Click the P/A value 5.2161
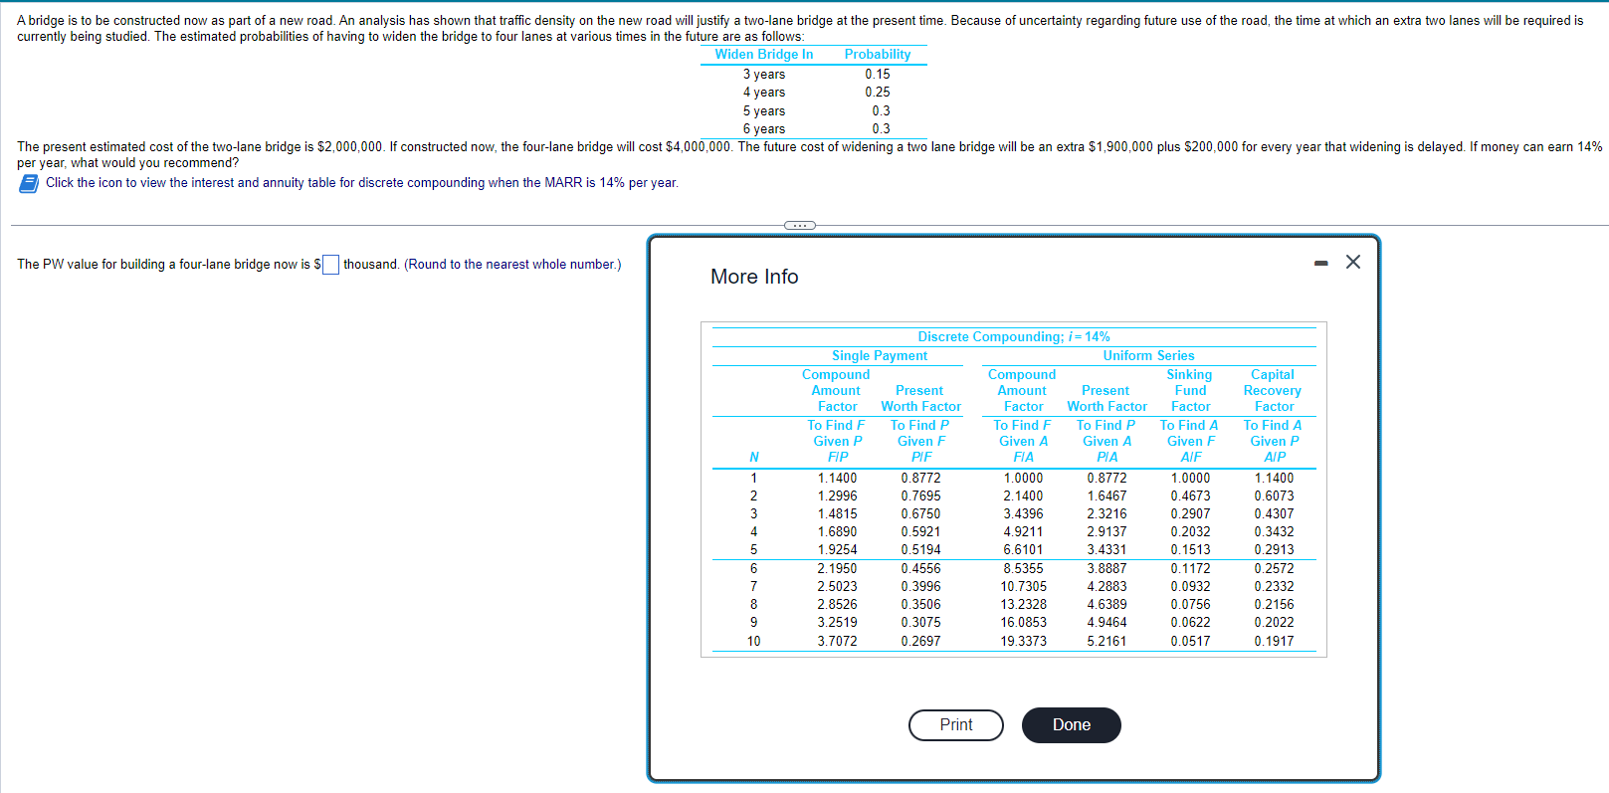This screenshot has height=793, width=1609. [1106, 642]
